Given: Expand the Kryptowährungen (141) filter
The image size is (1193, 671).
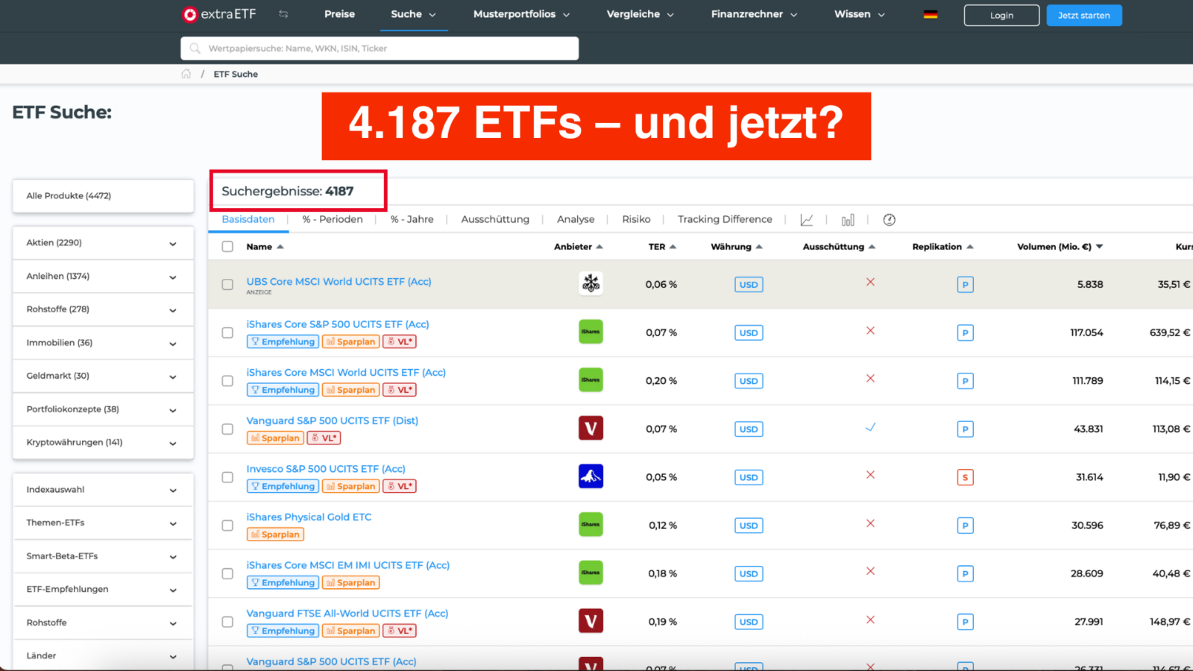Looking at the screenshot, I should pyautogui.click(x=103, y=443).
